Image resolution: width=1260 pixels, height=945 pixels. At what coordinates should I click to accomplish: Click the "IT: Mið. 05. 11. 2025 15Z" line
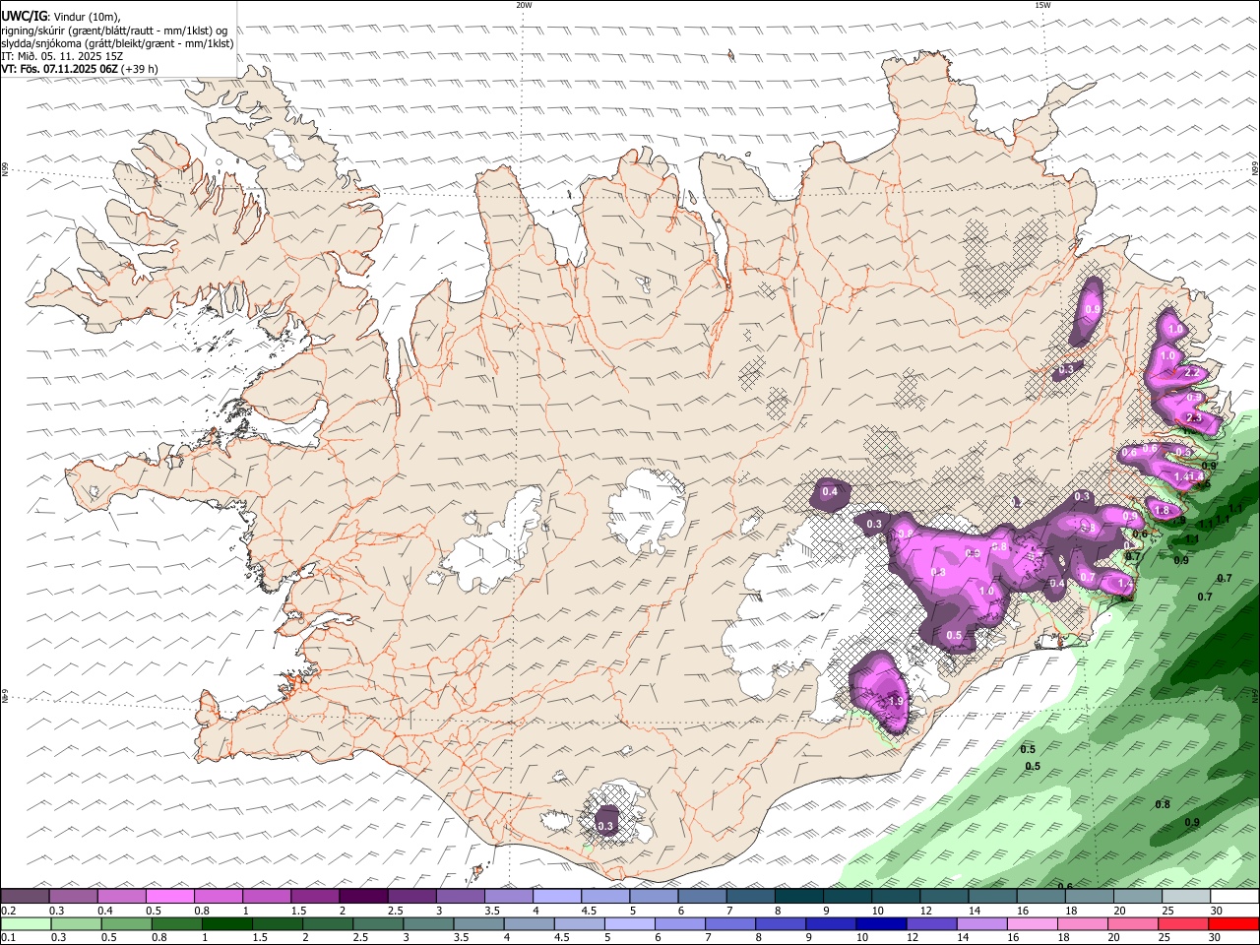click(x=62, y=56)
